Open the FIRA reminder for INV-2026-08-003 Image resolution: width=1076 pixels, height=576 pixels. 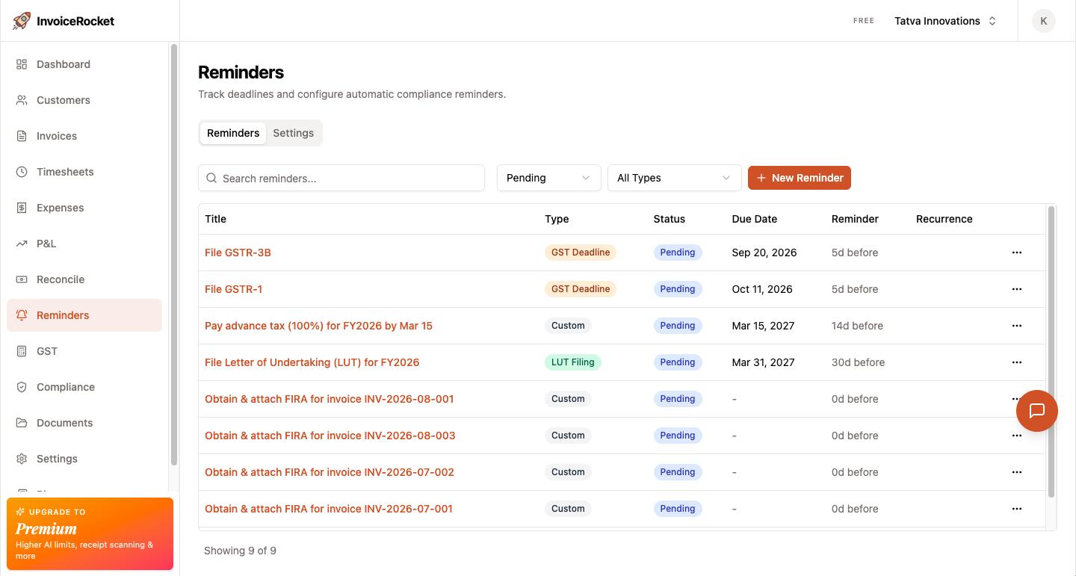[330, 436]
